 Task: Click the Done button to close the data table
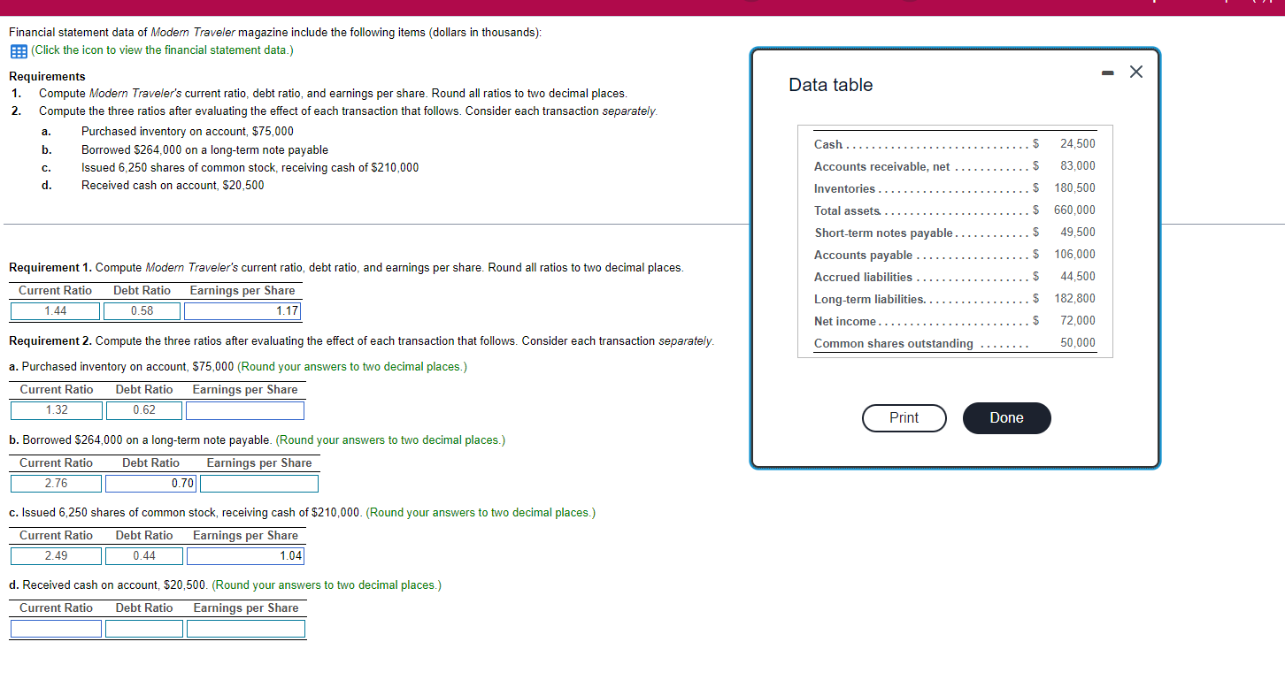pyautogui.click(x=1006, y=417)
